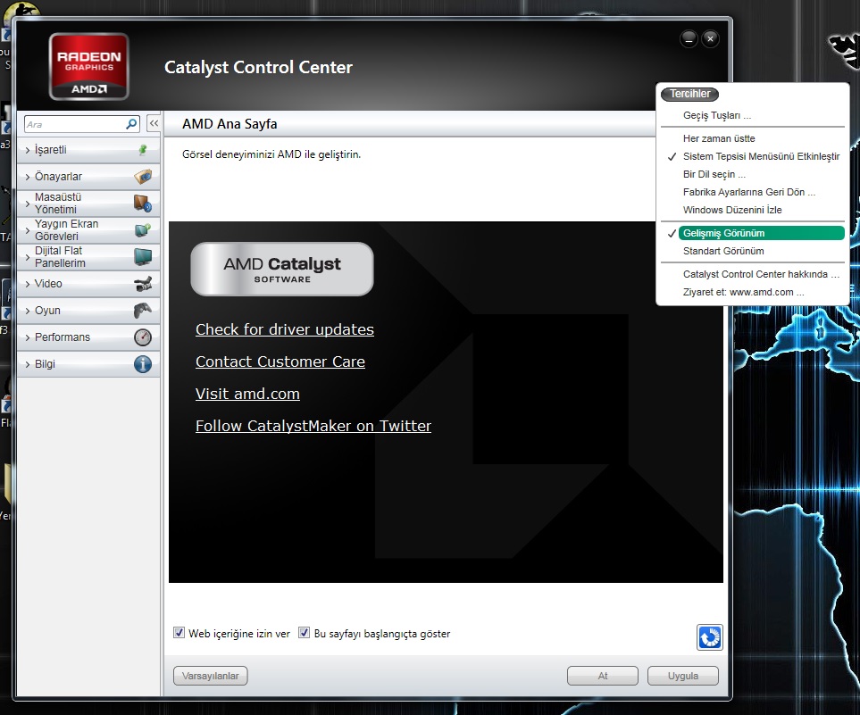Click the Masaüstü Yönetimi icon

143,204
